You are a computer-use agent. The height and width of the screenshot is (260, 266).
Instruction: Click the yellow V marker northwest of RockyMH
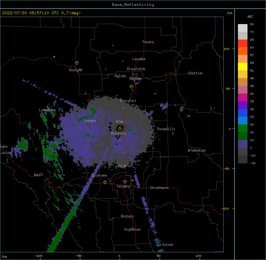tap(54, 57)
